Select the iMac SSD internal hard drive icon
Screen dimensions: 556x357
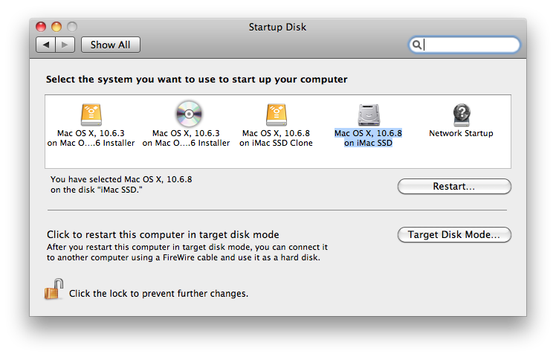click(x=369, y=115)
